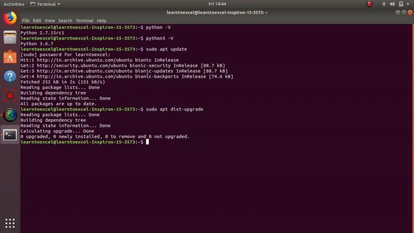The image size is (414, 233).
Task: Launch Ubuntu Software from the dock
Action: tap(10, 57)
